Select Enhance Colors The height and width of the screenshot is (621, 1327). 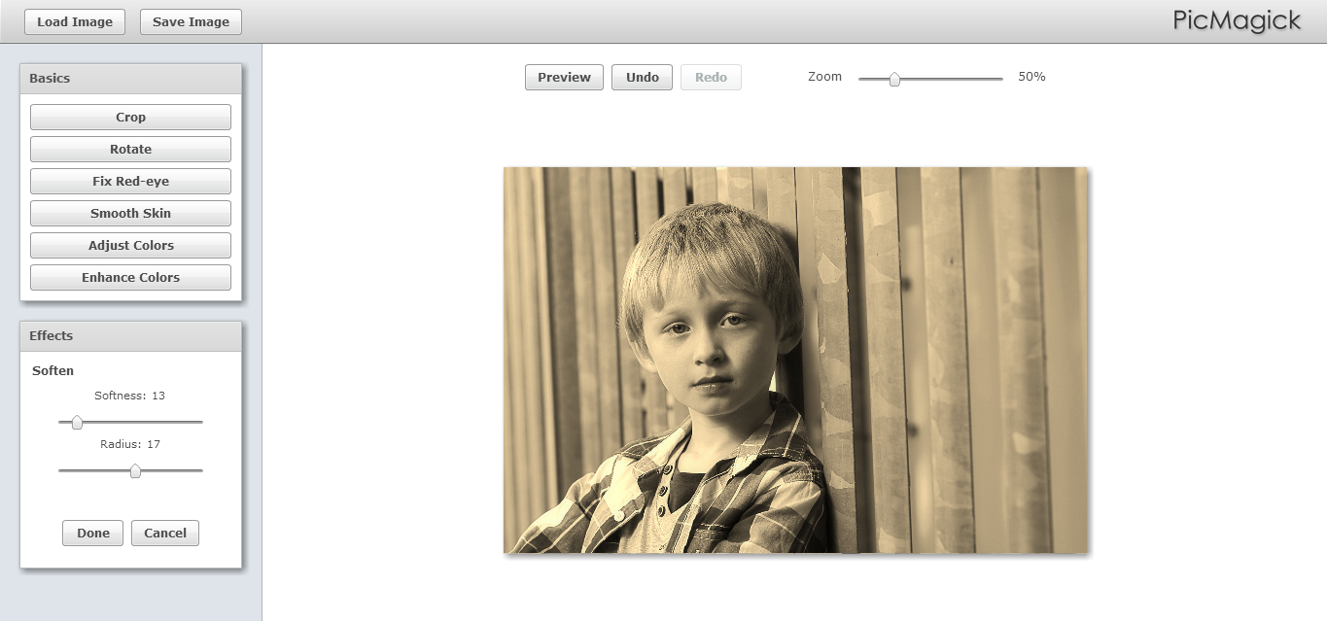(x=130, y=277)
